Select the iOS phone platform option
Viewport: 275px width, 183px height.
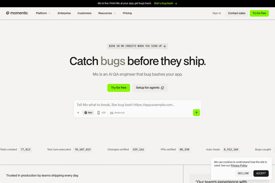tap(101, 113)
